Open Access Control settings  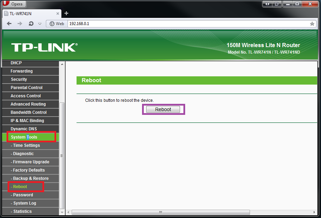pyautogui.click(x=30, y=96)
